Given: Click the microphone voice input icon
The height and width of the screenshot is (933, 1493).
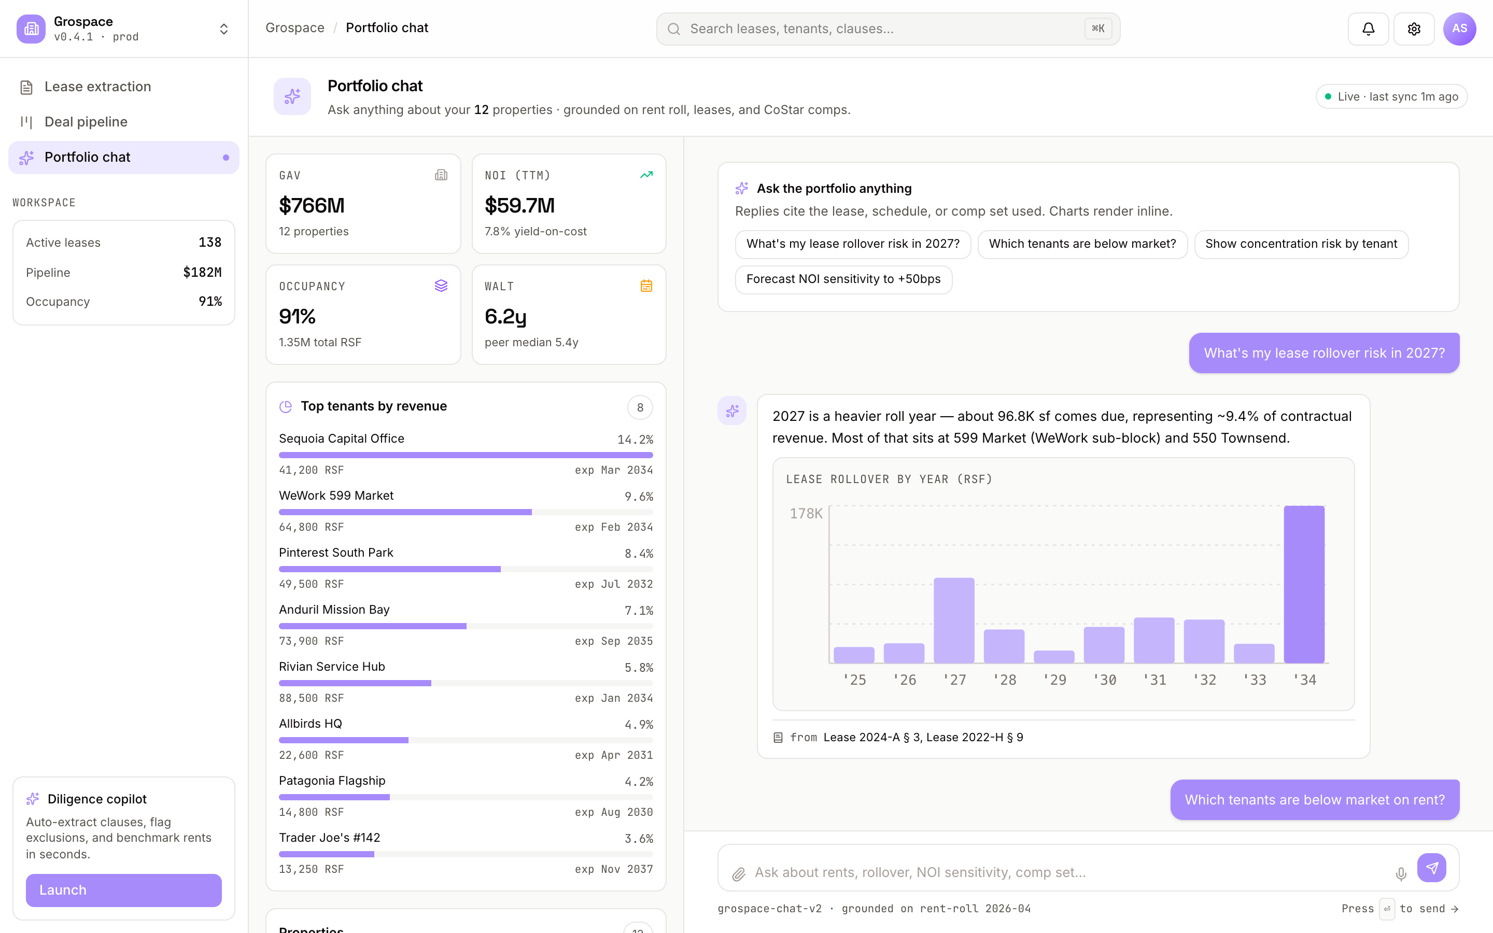Looking at the screenshot, I should pyautogui.click(x=1400, y=874).
